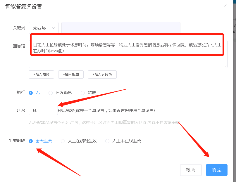
Task: Click the empty keyword input field
Action: click(121, 28)
